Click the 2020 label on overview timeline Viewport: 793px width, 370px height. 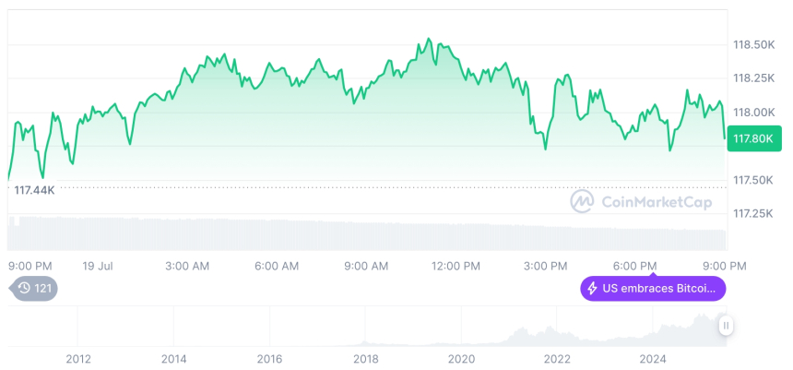click(461, 358)
